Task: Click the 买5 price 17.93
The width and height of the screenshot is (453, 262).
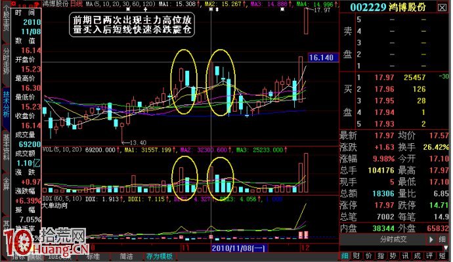Action: click(384, 124)
